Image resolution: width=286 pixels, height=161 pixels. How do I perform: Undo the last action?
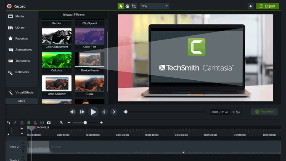pos(8,123)
